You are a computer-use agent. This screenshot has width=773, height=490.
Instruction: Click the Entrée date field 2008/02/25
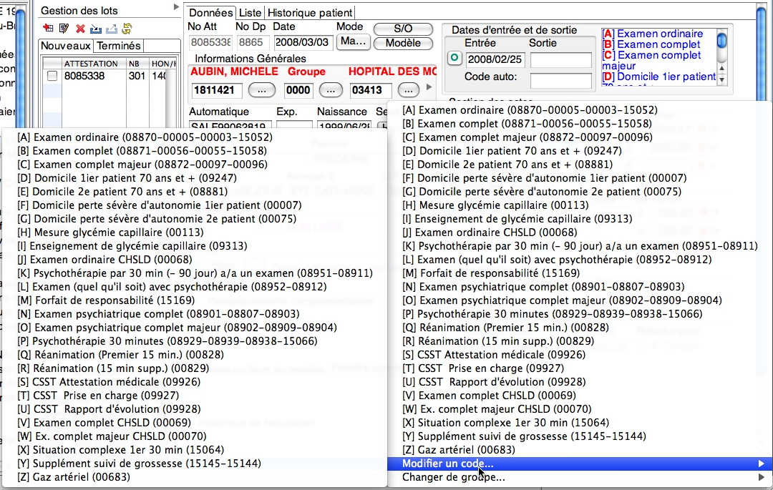[x=495, y=59]
